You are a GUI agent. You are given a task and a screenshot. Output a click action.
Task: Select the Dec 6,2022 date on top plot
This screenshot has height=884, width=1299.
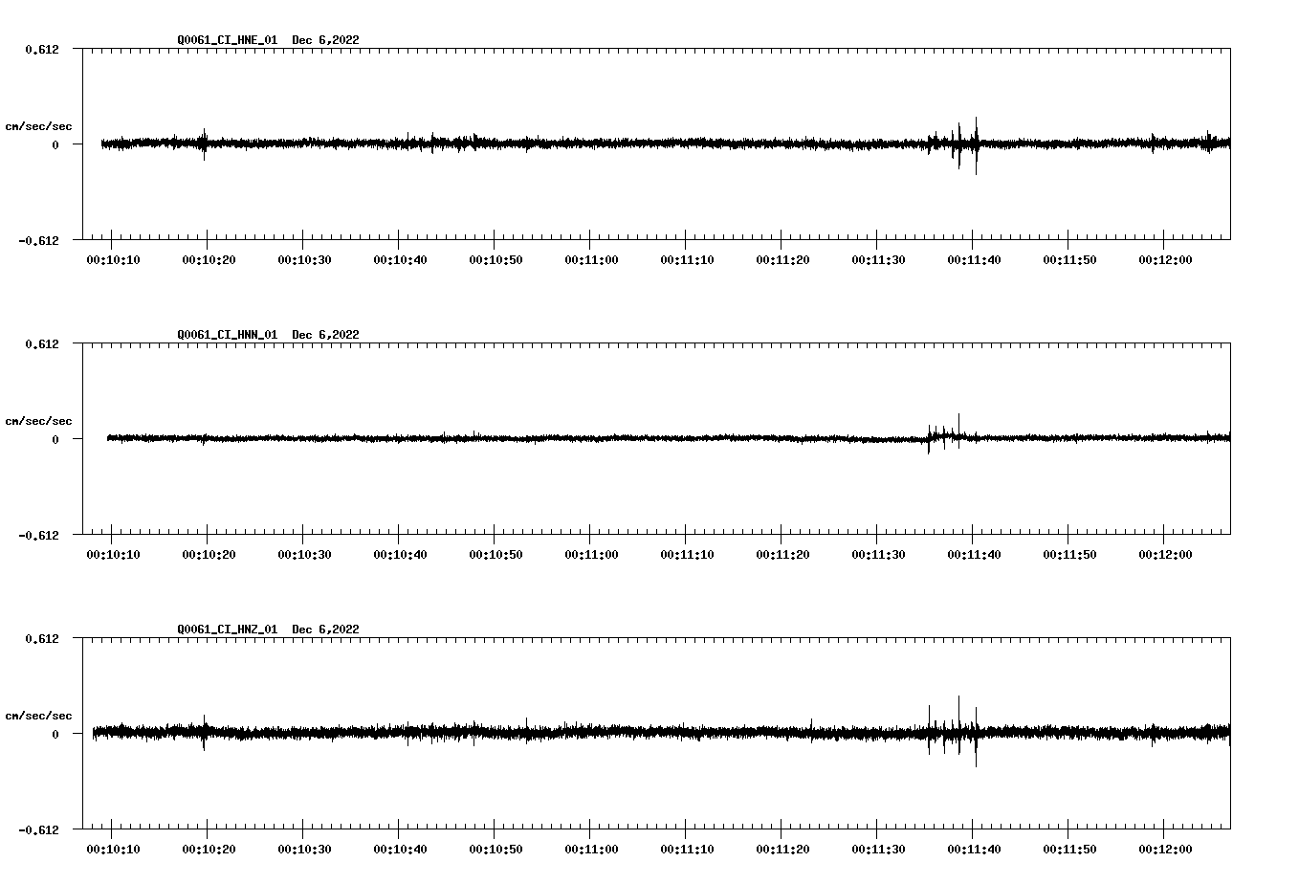326,40
